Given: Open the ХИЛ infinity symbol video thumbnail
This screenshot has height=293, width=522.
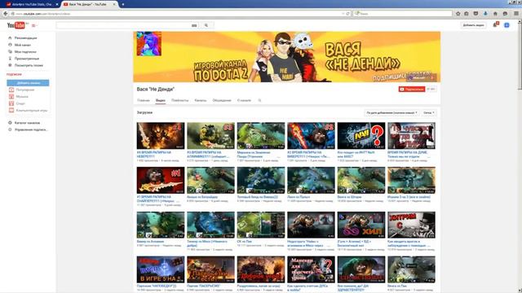Looking at the screenshot, I should 361,225.
